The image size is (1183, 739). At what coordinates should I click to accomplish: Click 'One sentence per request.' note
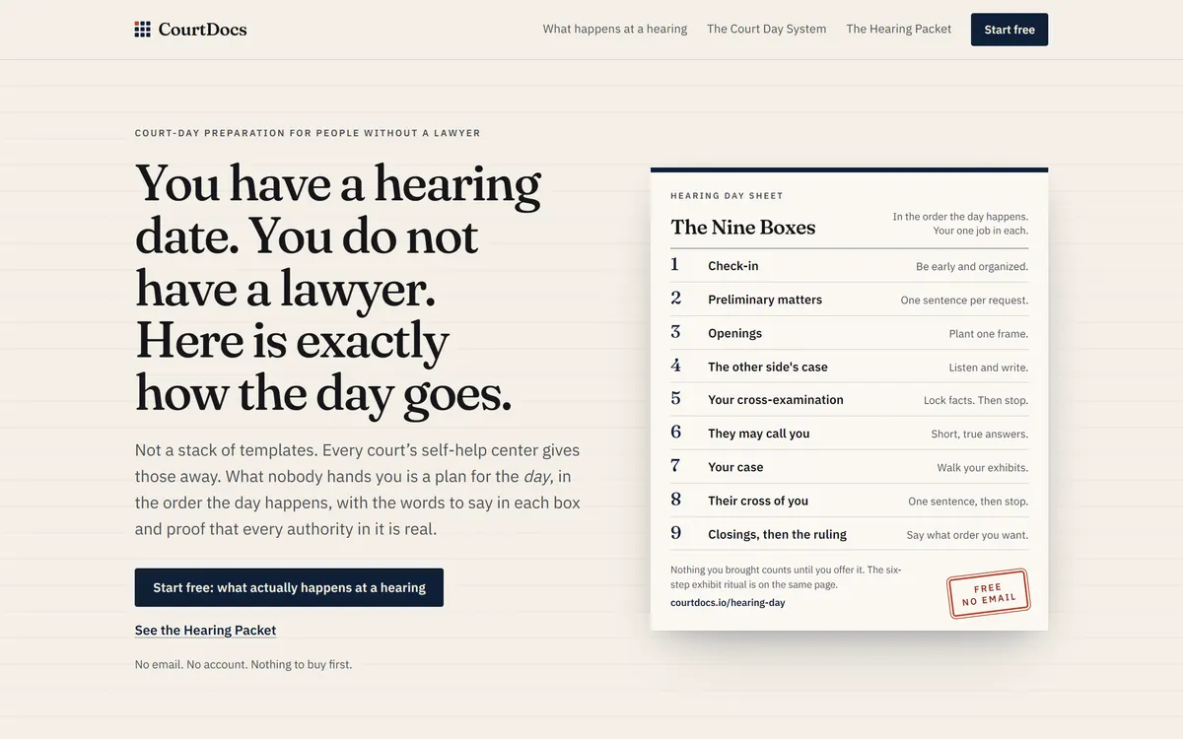click(x=964, y=301)
